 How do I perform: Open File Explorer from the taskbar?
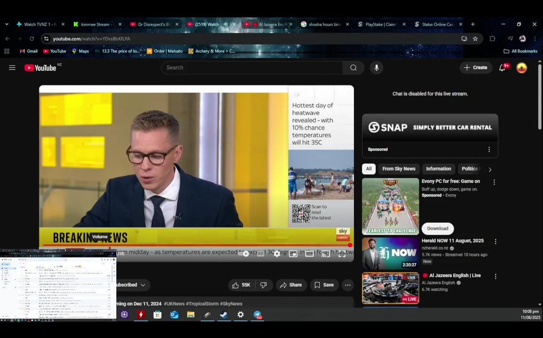click(191, 315)
